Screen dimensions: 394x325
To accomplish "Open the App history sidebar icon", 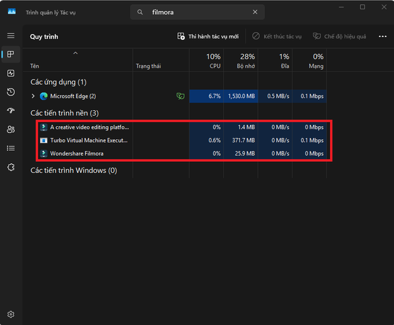I will pos(11,92).
